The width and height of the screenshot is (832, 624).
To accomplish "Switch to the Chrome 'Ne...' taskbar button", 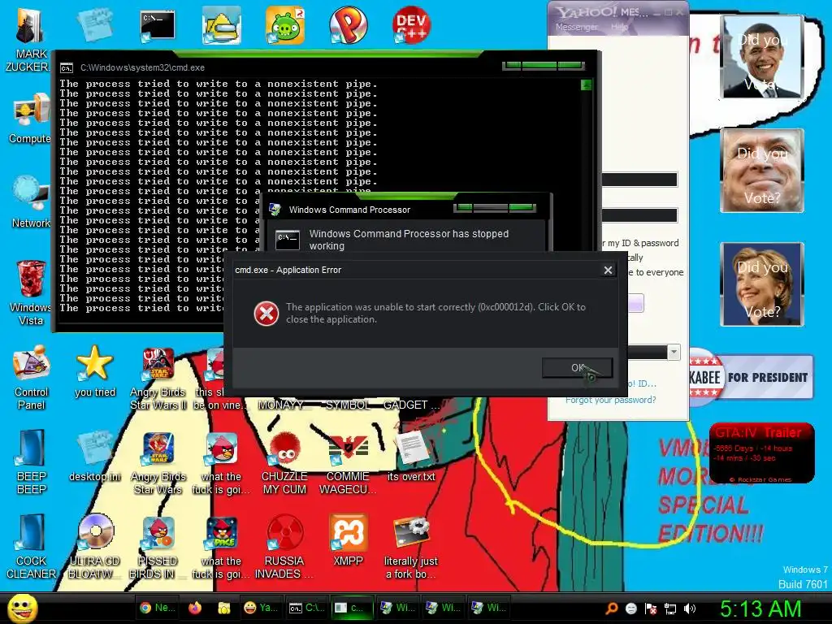I will coord(158,608).
